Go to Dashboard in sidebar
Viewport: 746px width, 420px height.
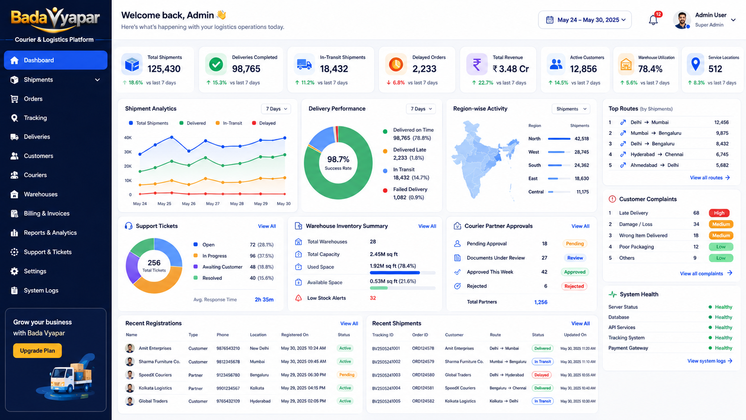pos(56,60)
